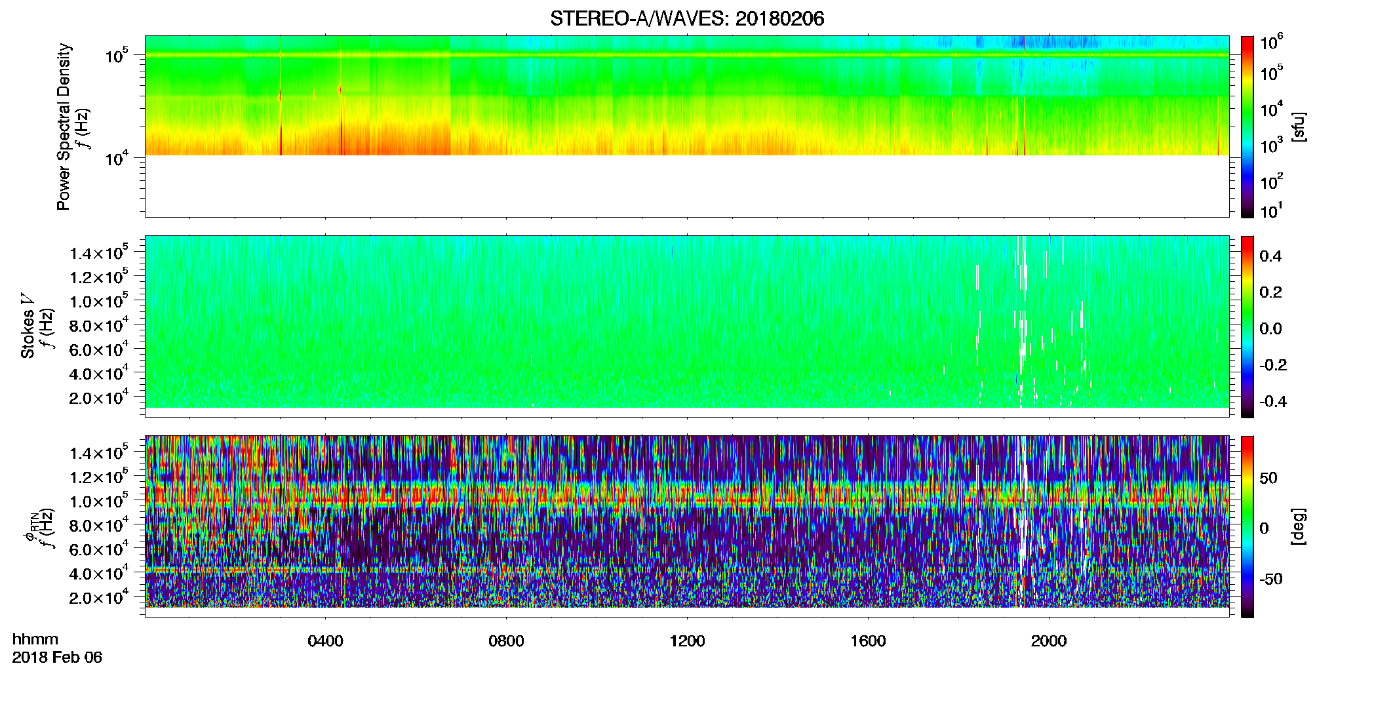This screenshot has width=1374, height=708.
Task: Click the 2018 Feb 06 date label
Action: point(57,657)
